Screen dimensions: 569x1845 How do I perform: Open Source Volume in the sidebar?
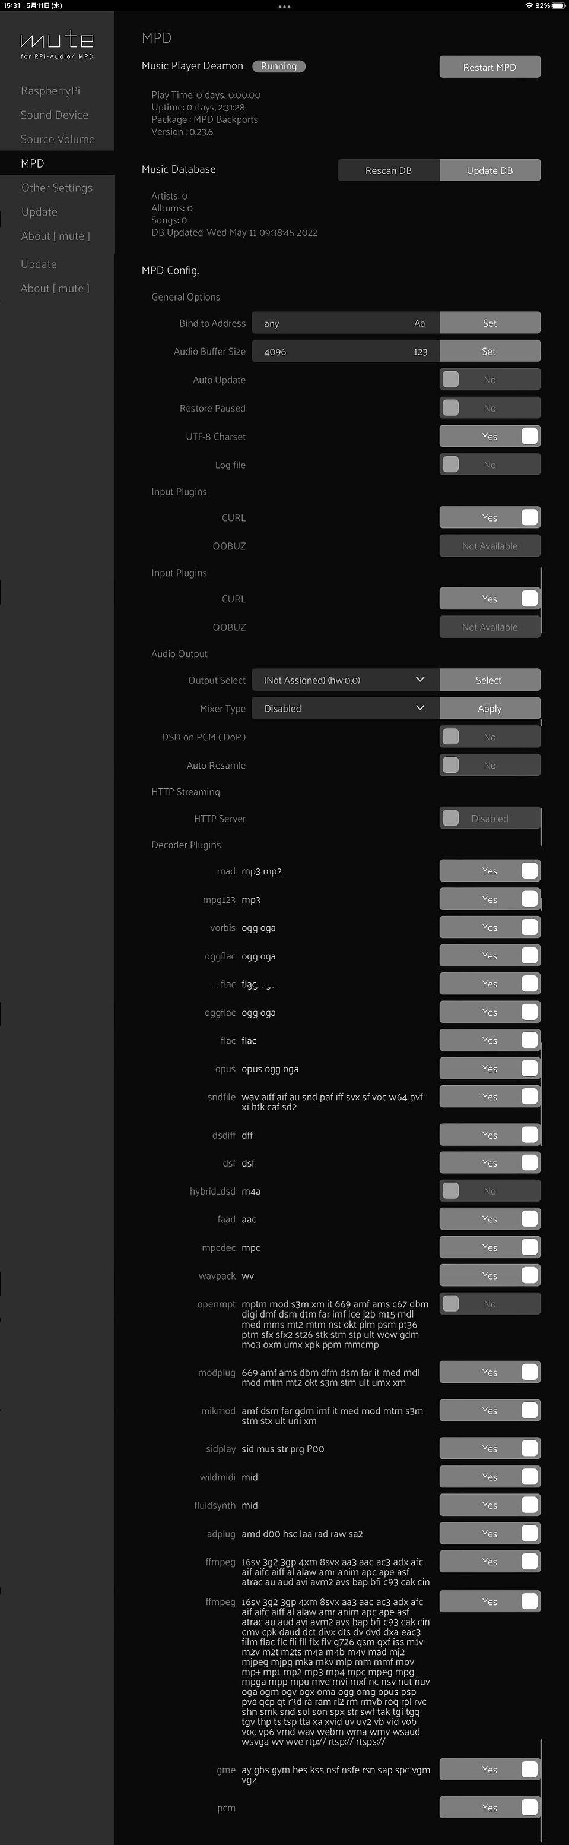(58, 139)
